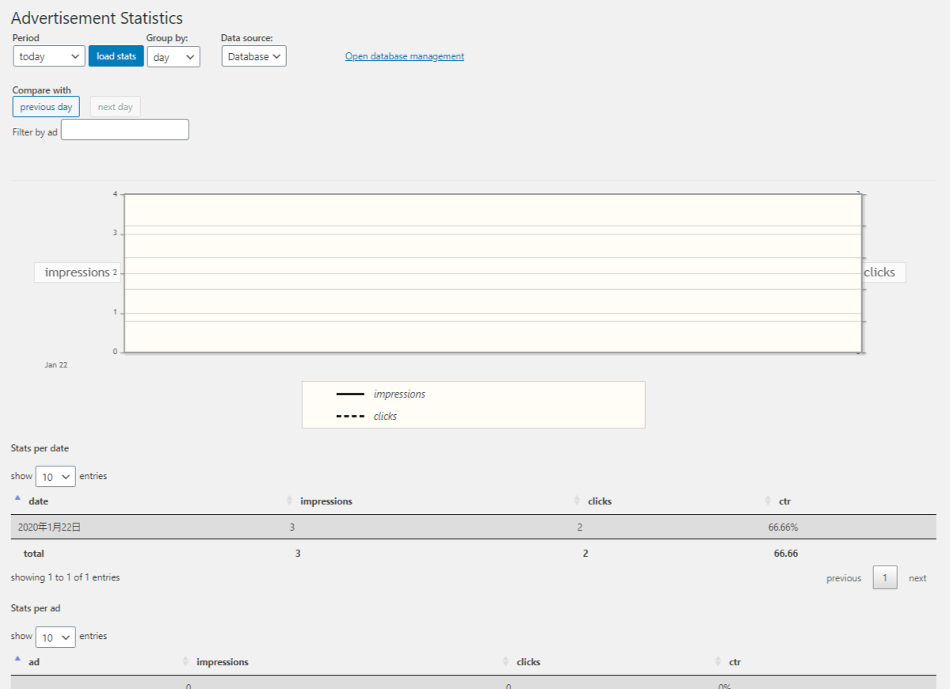The height and width of the screenshot is (689, 950).
Task: Compare with previous day
Action: coord(46,107)
